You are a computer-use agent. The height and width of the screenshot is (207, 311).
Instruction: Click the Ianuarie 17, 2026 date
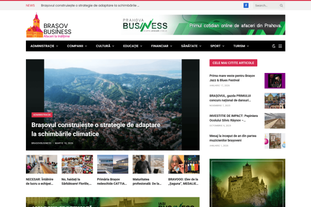click(x=219, y=85)
